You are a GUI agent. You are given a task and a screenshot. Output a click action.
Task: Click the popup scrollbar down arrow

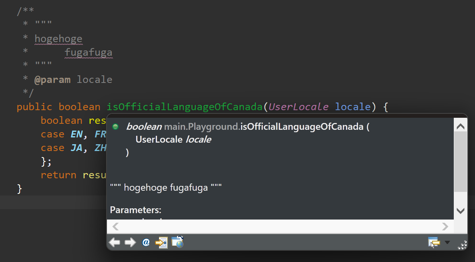coord(460,211)
